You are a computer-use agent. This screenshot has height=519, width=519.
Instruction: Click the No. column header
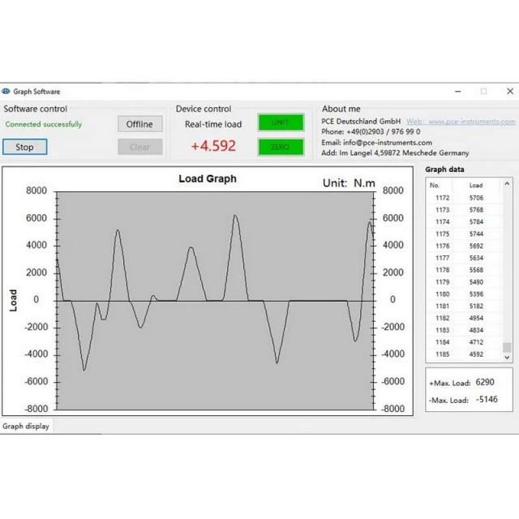(439, 186)
